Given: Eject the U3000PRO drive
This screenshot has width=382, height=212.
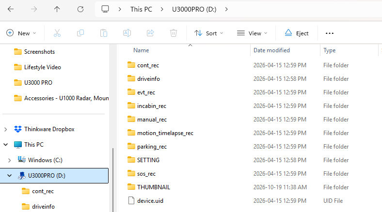Looking at the screenshot, I should (x=297, y=33).
